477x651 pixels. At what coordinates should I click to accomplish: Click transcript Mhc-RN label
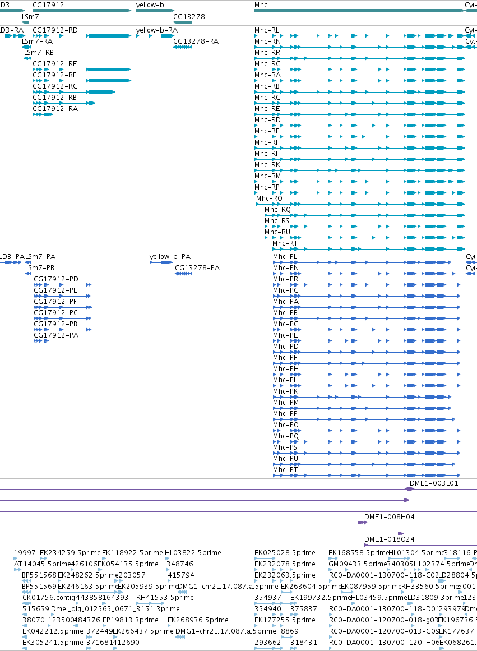point(267,41)
